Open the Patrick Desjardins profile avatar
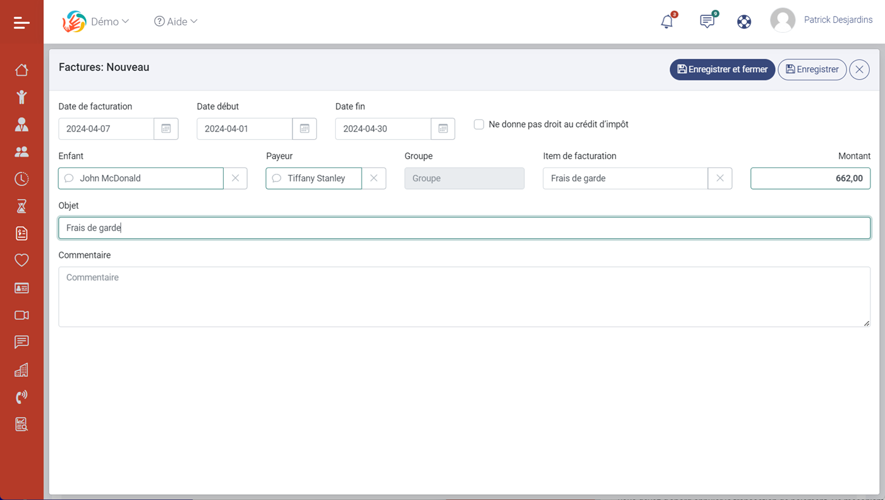885x500 pixels. click(783, 20)
